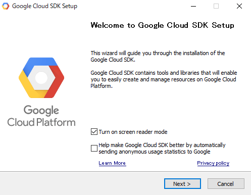The image size is (251, 195).
Task: Click the Google Cloud SDK title bar icon
Action: [x=6, y=6]
